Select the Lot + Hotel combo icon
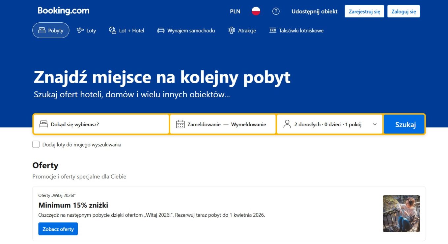 pyautogui.click(x=112, y=30)
